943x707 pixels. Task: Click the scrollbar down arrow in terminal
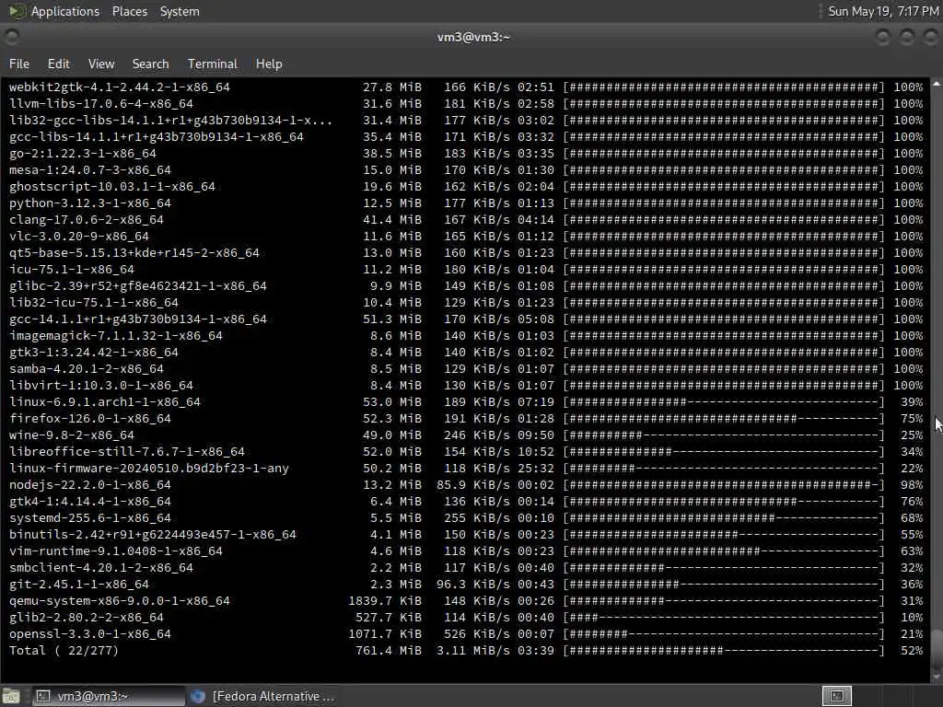tap(937, 677)
